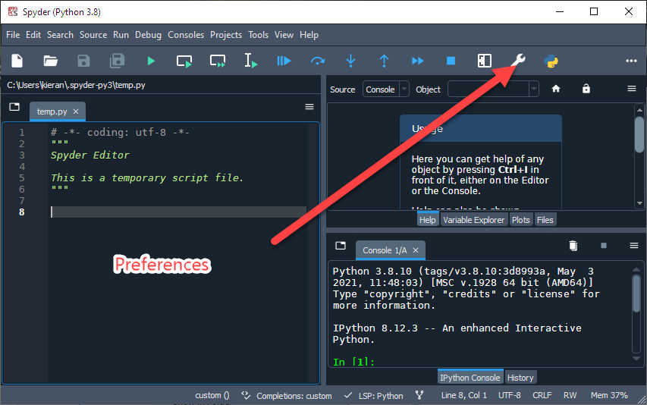647x405 pixels.
Task: Click the CRLF line ending status
Action: [542, 395]
